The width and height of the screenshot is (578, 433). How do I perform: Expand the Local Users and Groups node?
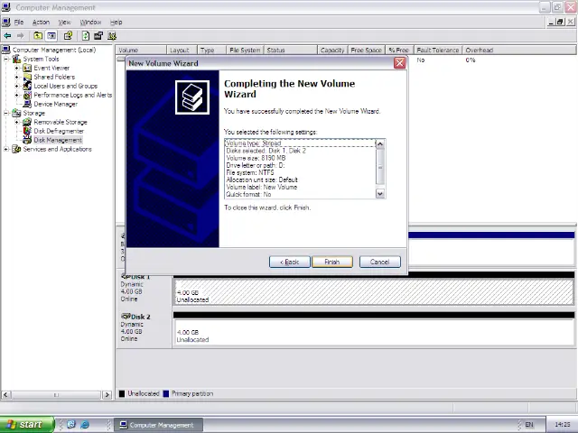(16, 86)
